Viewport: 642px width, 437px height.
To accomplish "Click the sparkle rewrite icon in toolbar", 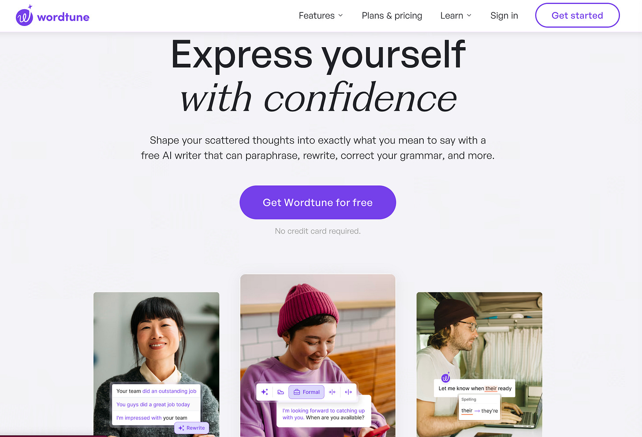I will click(265, 392).
